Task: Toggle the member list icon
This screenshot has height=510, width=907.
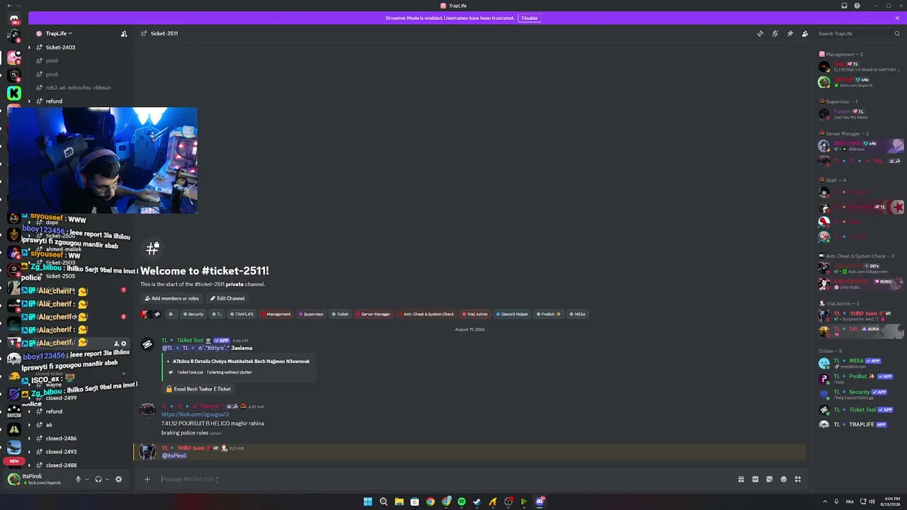Action: [x=805, y=33]
